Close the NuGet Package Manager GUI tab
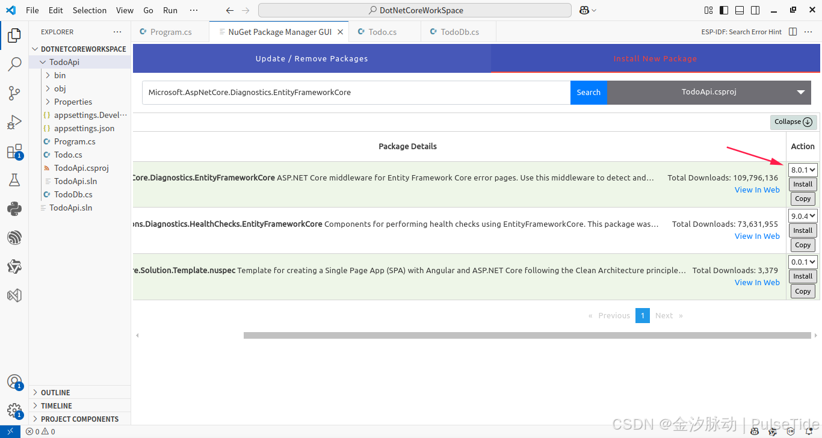The height and width of the screenshot is (438, 822). [340, 32]
